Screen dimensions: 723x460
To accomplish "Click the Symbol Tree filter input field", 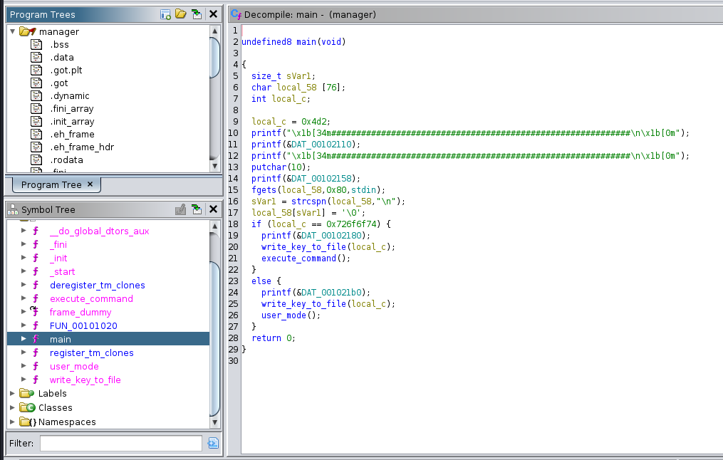I will tap(121, 443).
